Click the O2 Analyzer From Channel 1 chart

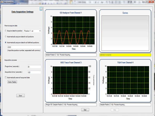click(71, 31)
